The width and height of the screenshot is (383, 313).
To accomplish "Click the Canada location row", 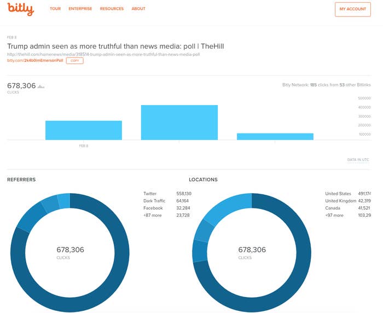I will click(x=348, y=208).
